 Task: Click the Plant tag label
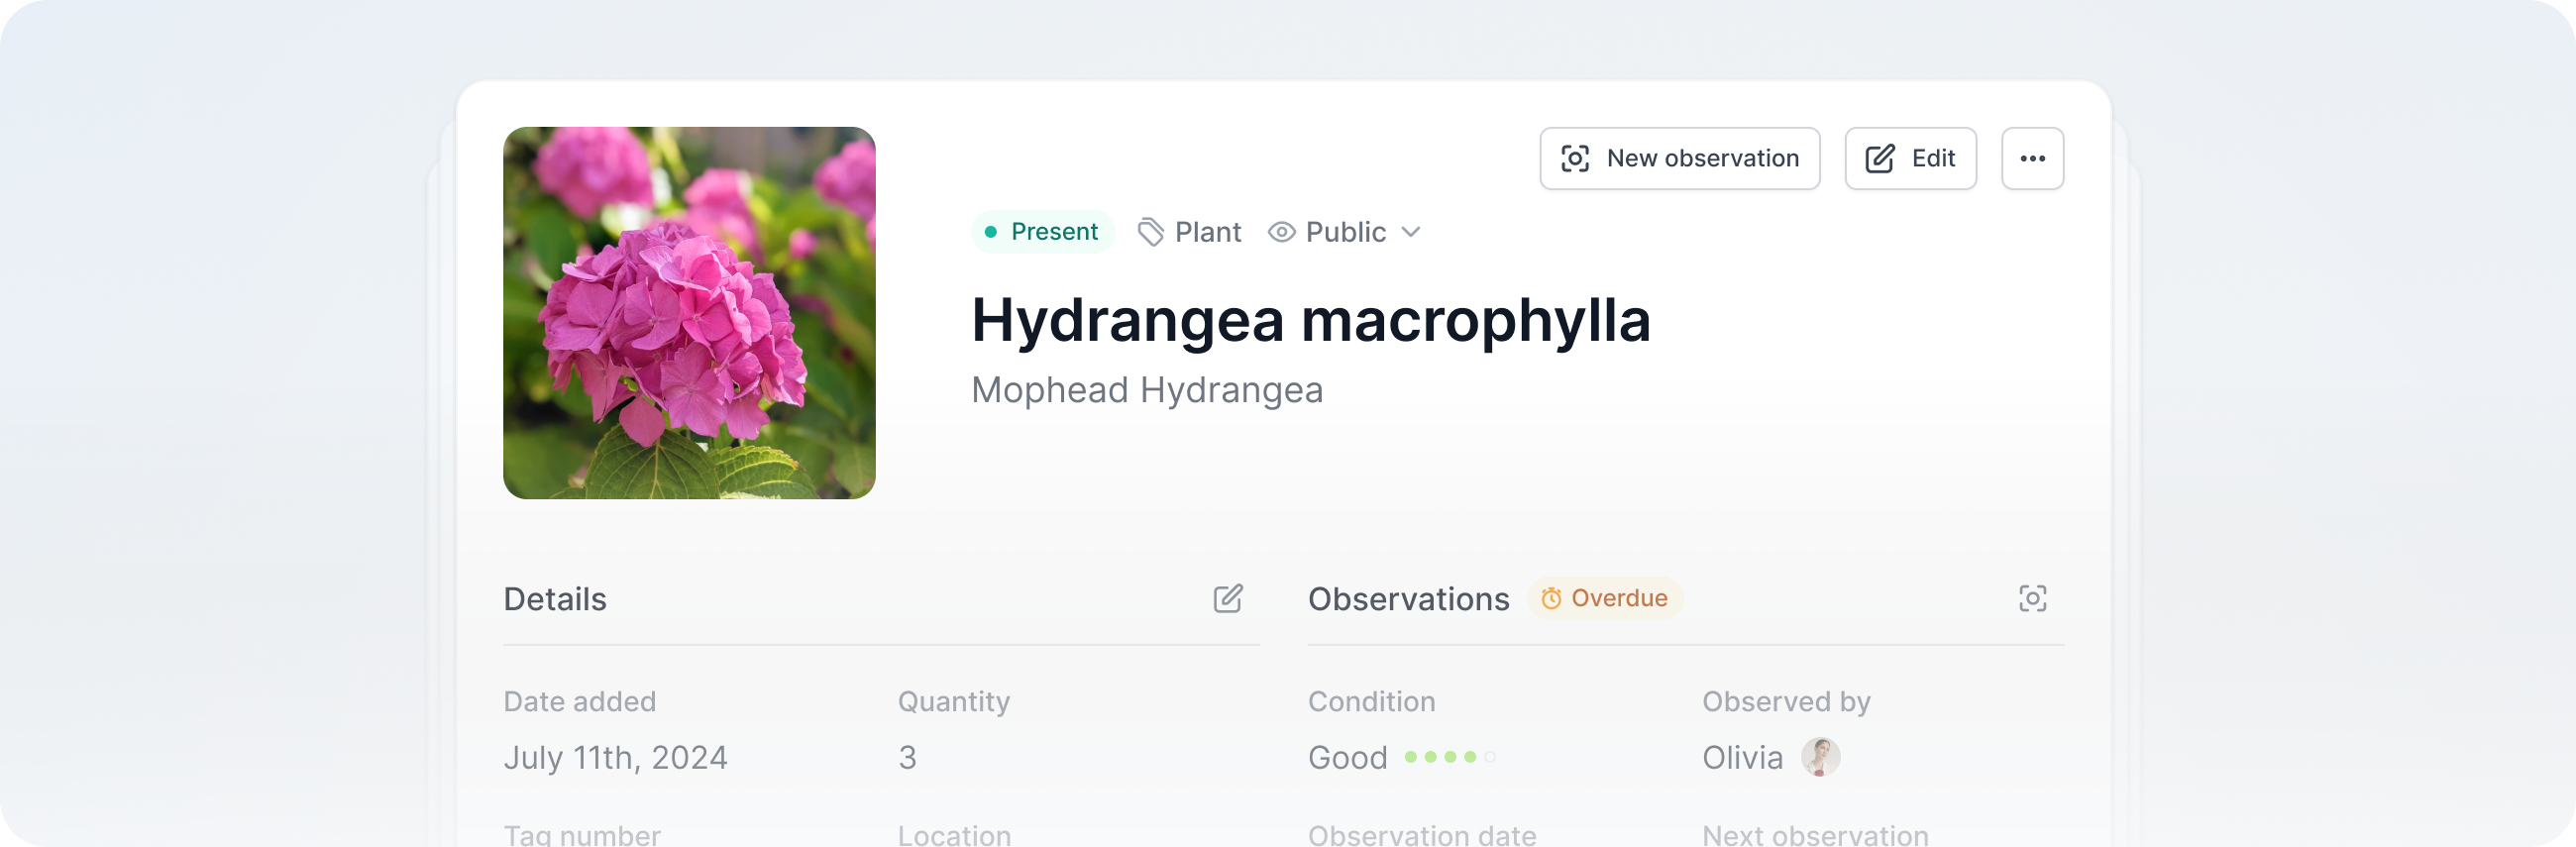1190,232
